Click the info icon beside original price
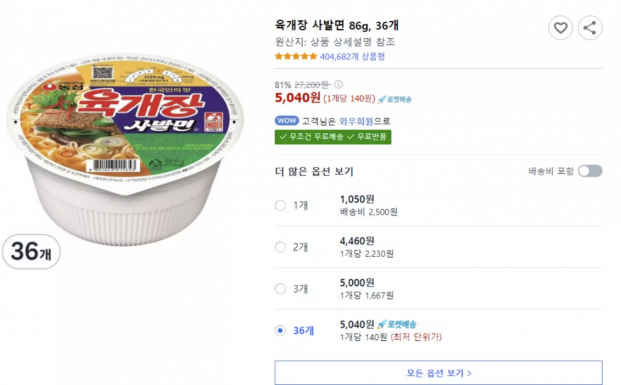This screenshot has height=385, width=621. pyautogui.click(x=338, y=85)
